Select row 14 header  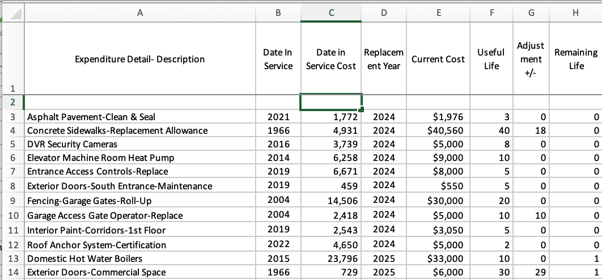pos(12,273)
